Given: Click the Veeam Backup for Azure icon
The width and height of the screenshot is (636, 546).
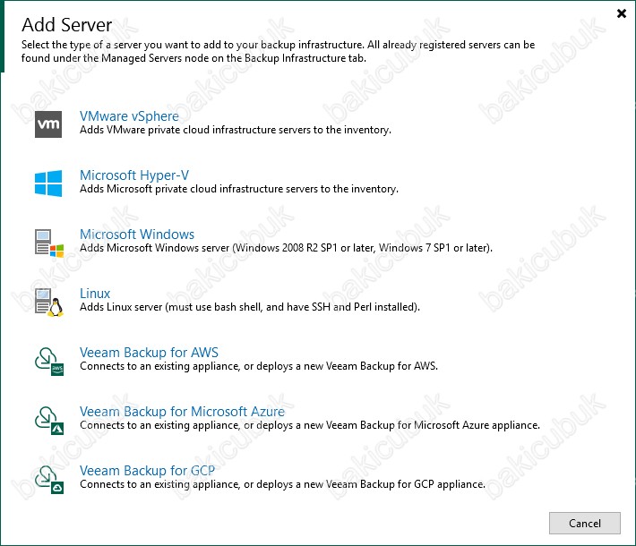Looking at the screenshot, I should click(x=47, y=419).
